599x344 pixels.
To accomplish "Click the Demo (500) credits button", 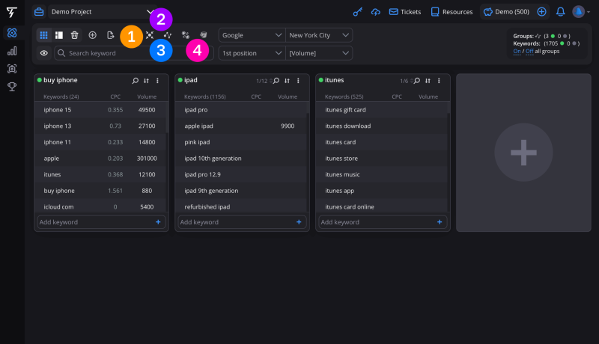I will (x=505, y=12).
